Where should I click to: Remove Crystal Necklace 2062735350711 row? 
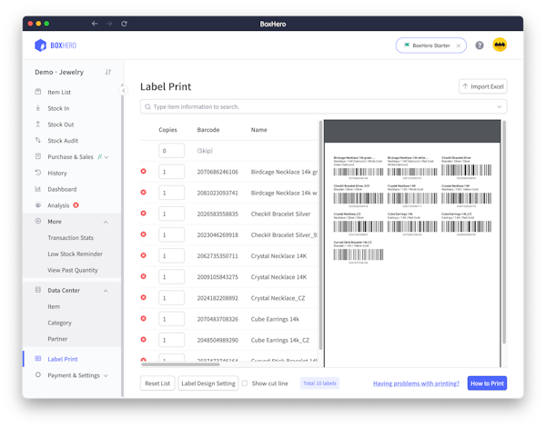pos(144,255)
